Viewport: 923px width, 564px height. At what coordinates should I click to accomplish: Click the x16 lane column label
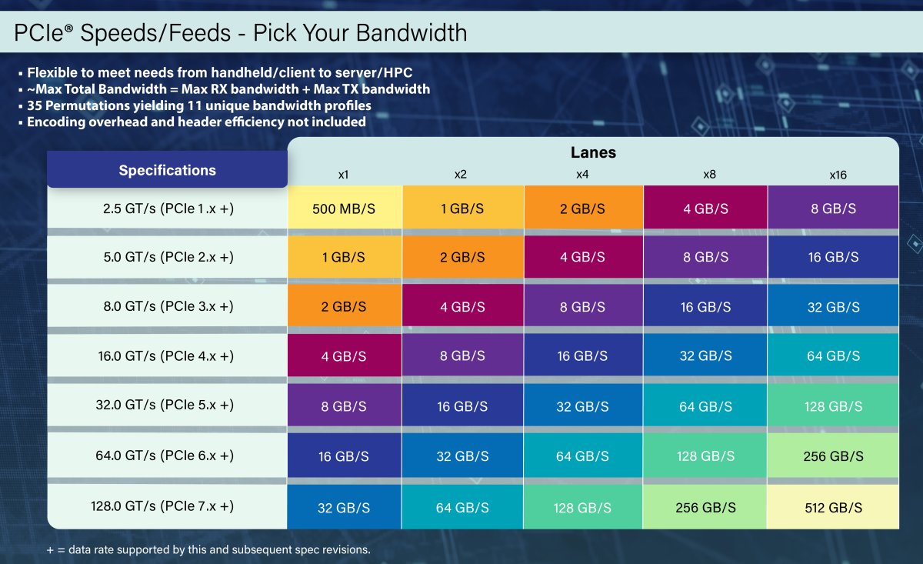pyautogui.click(x=838, y=175)
